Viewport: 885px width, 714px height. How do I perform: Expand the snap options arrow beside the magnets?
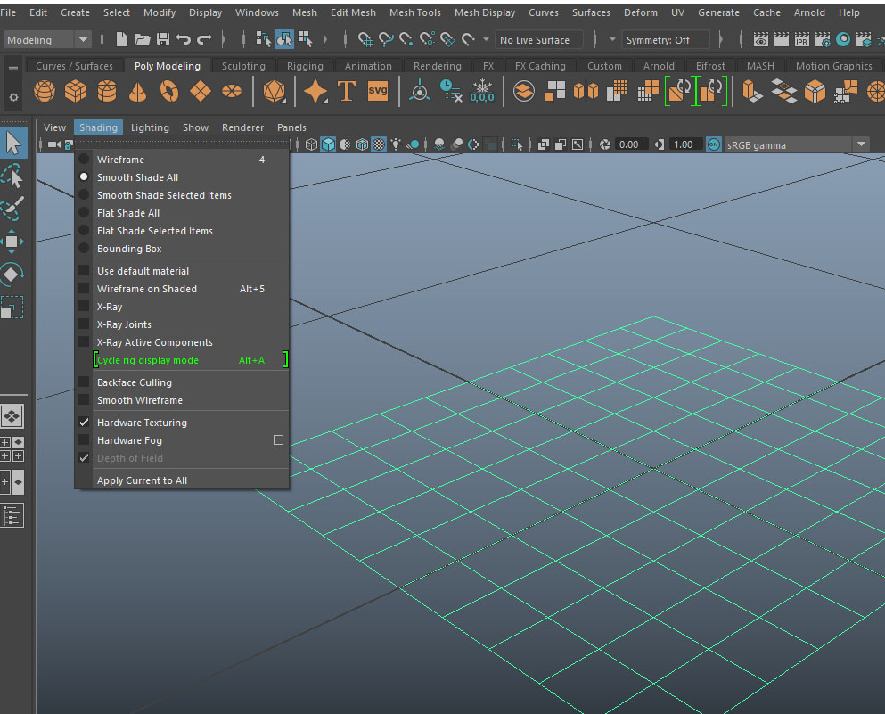(486, 39)
